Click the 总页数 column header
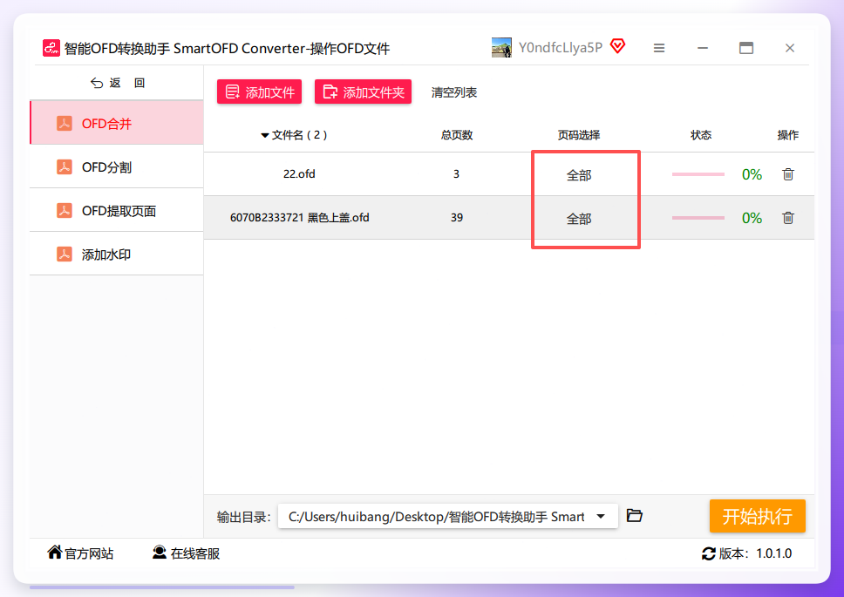Viewport: 844px width, 597px height. click(x=457, y=135)
